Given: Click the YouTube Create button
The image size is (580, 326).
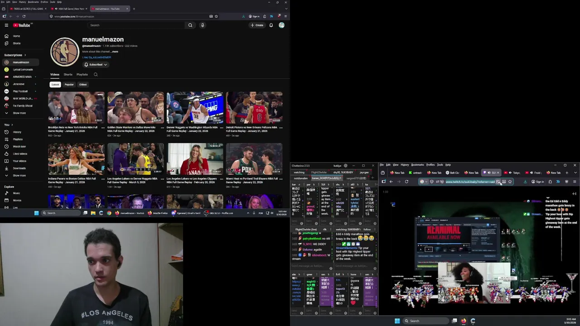Looking at the screenshot, I should click(x=257, y=25).
